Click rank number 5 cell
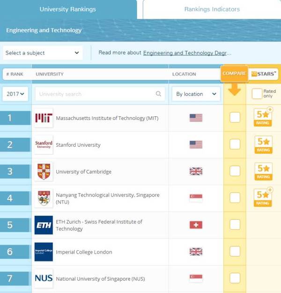Screen dimensions: 281x293 pos(15,225)
